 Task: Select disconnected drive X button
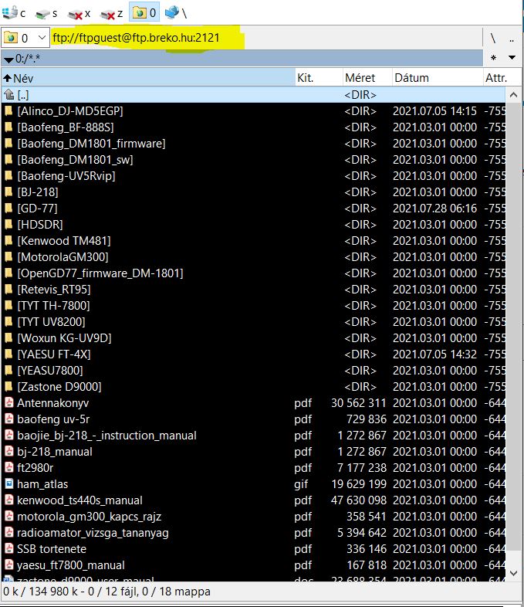tap(79, 14)
